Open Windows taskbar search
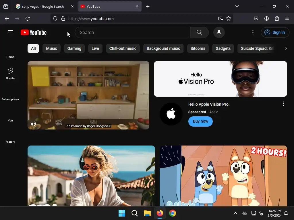 tap(134, 213)
